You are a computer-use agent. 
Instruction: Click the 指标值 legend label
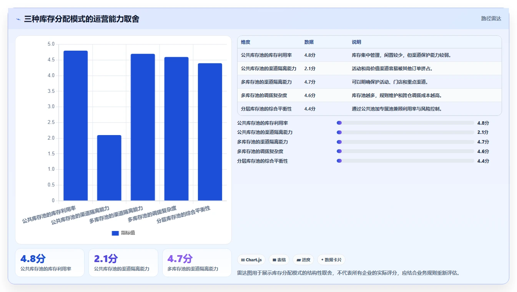[128, 233]
